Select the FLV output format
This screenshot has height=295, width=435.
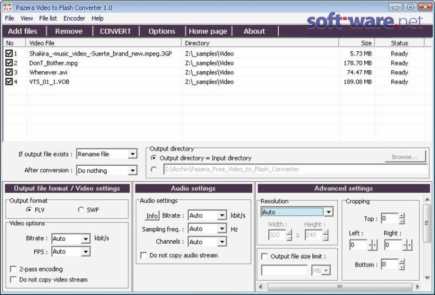tap(28, 209)
